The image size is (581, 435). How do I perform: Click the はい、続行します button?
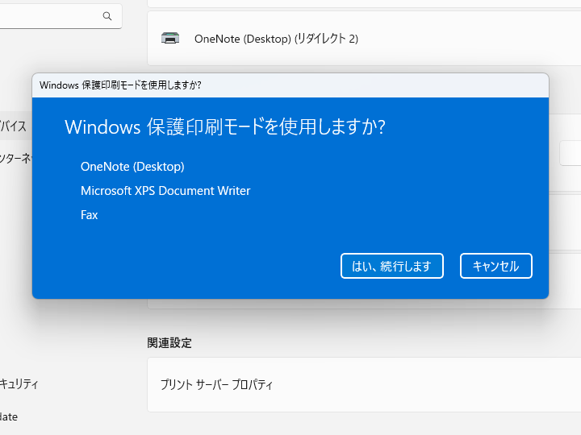point(392,266)
